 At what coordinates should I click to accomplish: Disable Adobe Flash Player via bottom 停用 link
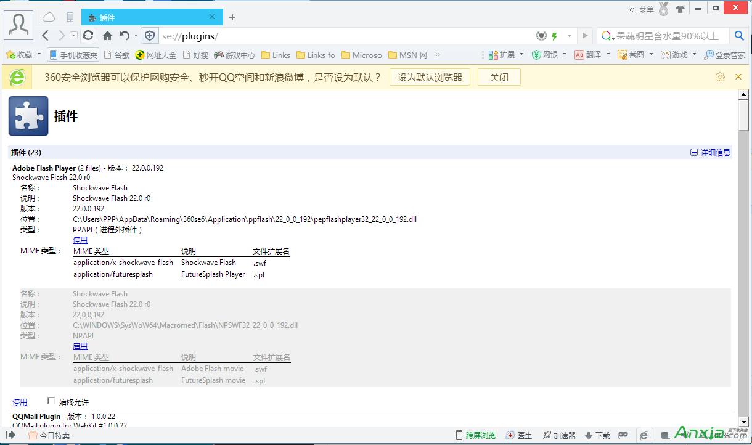click(20, 402)
